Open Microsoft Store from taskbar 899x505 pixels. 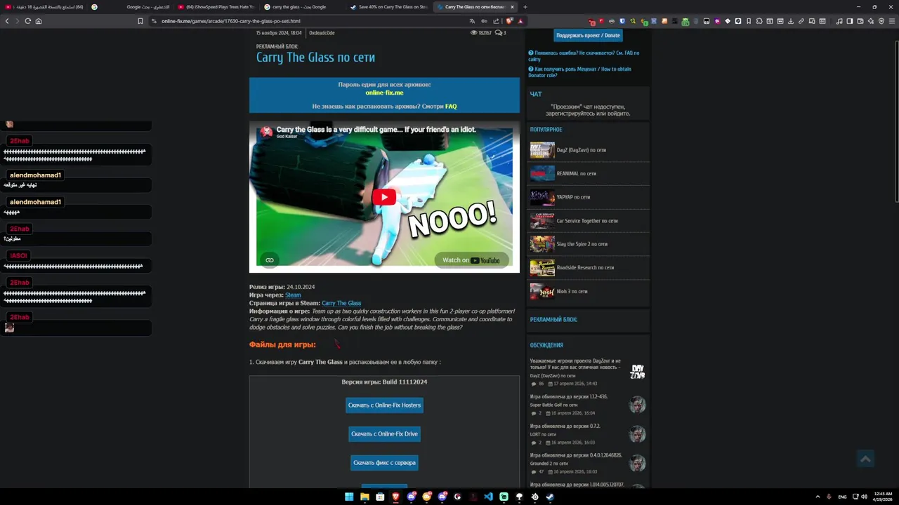[380, 497]
